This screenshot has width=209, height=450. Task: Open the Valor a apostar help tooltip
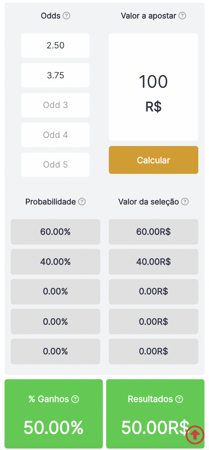point(183,16)
